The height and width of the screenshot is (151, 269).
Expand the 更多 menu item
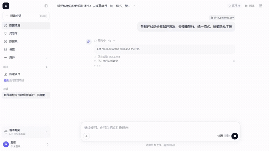pyautogui.click(x=26, y=57)
